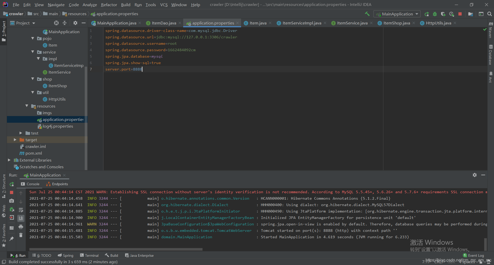Expand the target folder
494x265 pixels.
click(15, 140)
